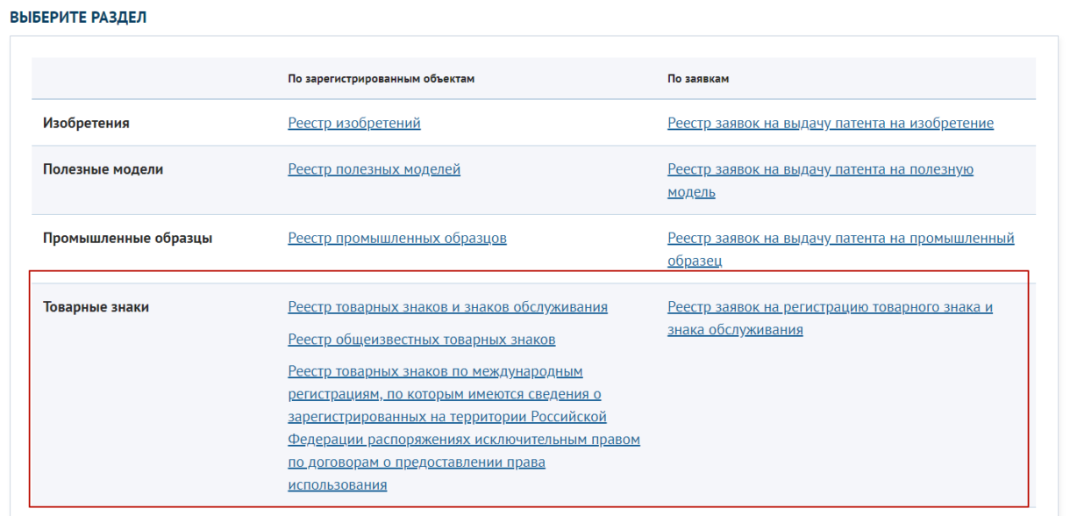Open registry of applications for полезную модель patent

coord(820,181)
